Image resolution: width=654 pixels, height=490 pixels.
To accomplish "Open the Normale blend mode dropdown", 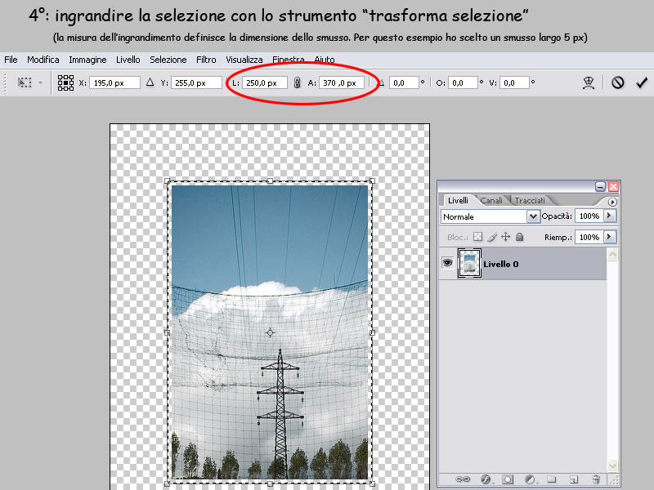I will (x=533, y=216).
